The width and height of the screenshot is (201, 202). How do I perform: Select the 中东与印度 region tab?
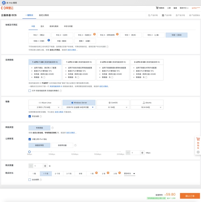[x=68, y=26]
